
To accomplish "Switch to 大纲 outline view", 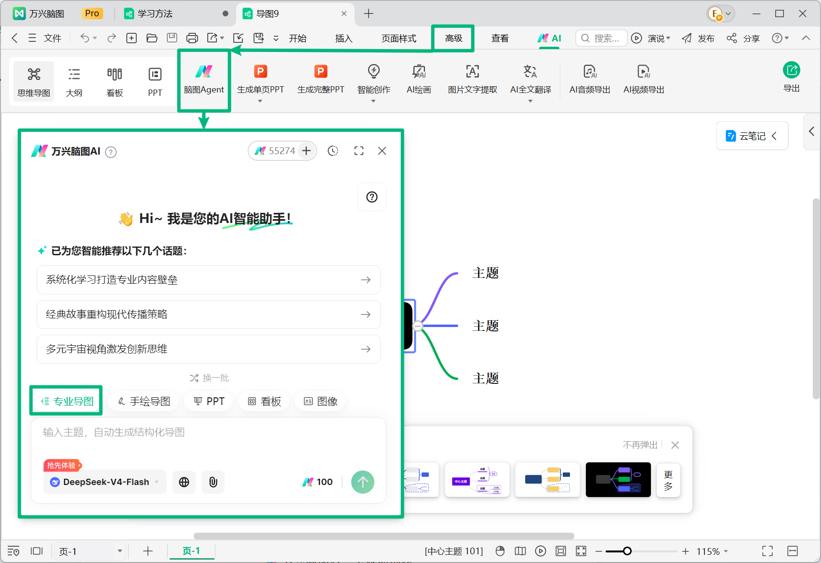I will [74, 82].
